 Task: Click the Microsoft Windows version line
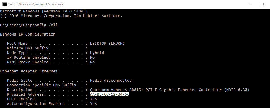tap(44, 11)
